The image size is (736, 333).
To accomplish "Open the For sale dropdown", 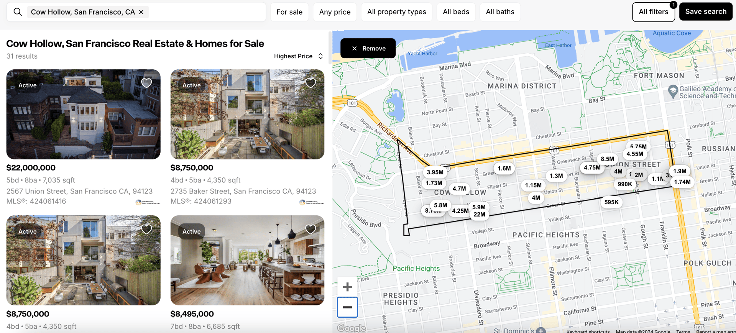I will (x=289, y=12).
